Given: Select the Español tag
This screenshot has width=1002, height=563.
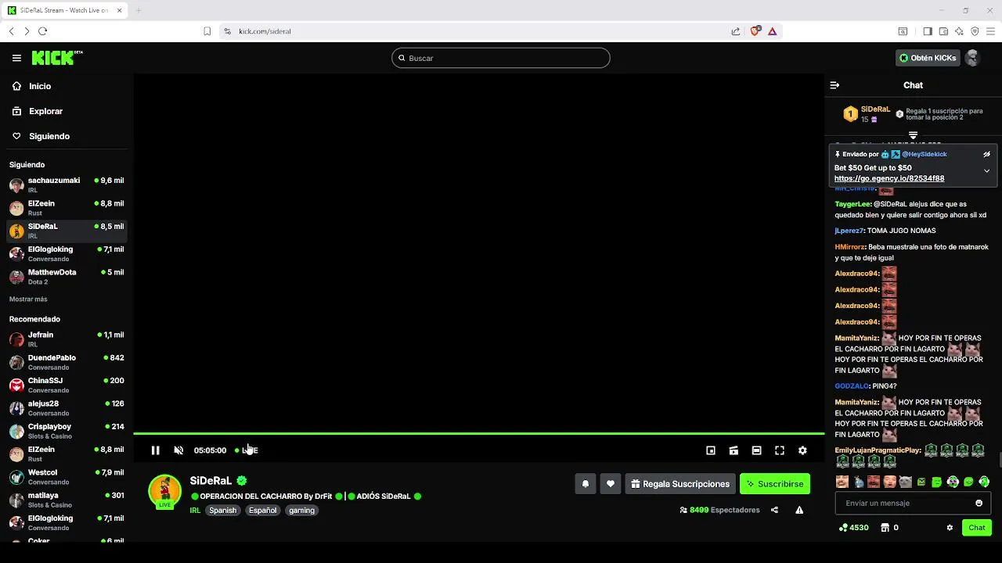Looking at the screenshot, I should (x=262, y=511).
